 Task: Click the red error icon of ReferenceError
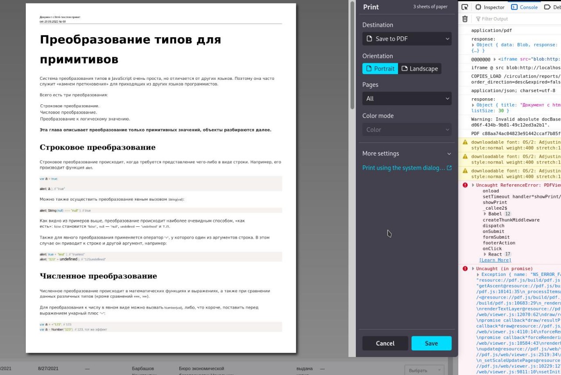click(465, 186)
